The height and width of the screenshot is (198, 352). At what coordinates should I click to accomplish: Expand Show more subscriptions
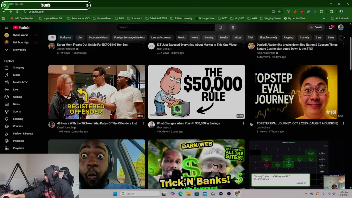(20, 50)
